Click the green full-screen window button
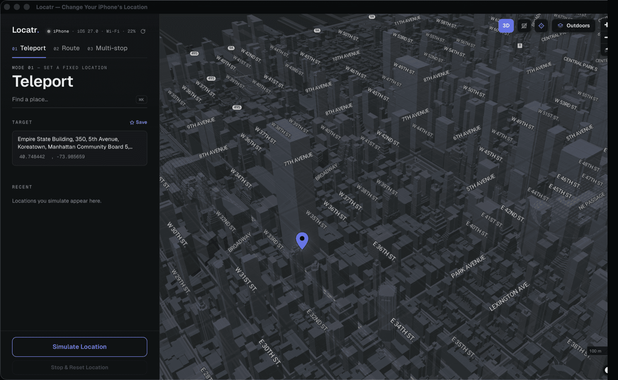 (27, 7)
